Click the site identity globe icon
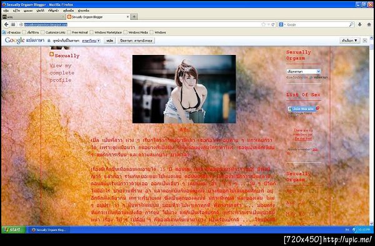The height and width of the screenshot is (246, 375). pos(21,24)
